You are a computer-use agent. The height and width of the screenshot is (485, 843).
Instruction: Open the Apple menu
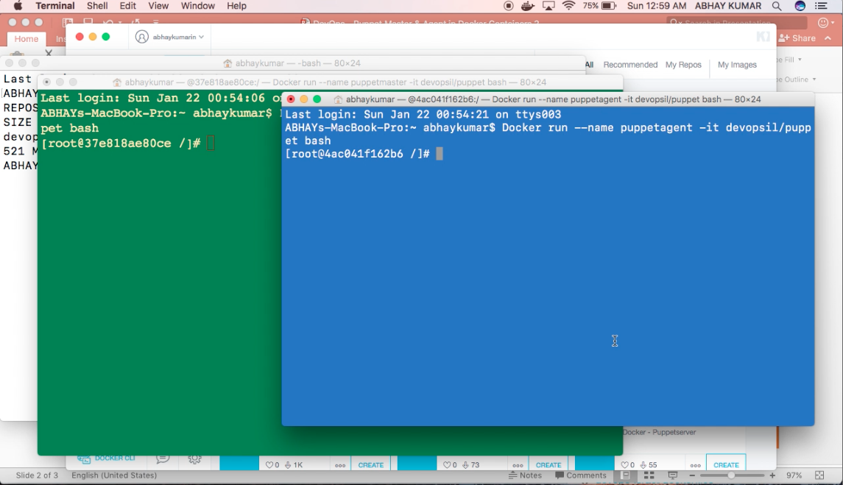[18, 6]
